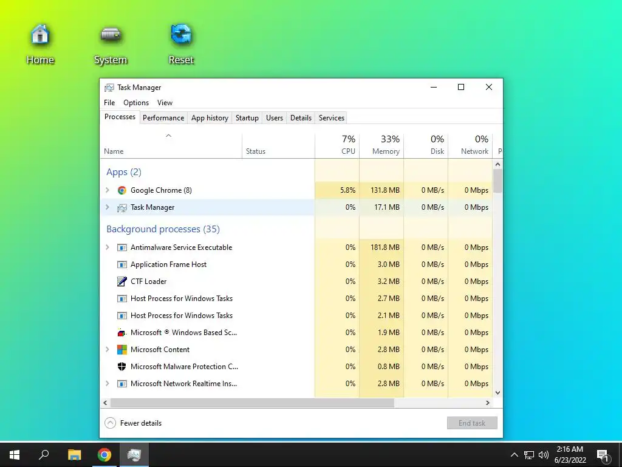This screenshot has height=467, width=622.
Task: Open the Options menu
Action: (x=136, y=103)
